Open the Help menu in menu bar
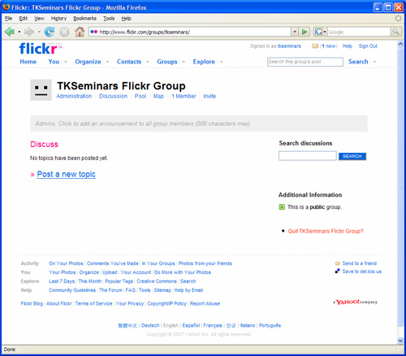Screen dimensions: 406x356 pos(126,19)
